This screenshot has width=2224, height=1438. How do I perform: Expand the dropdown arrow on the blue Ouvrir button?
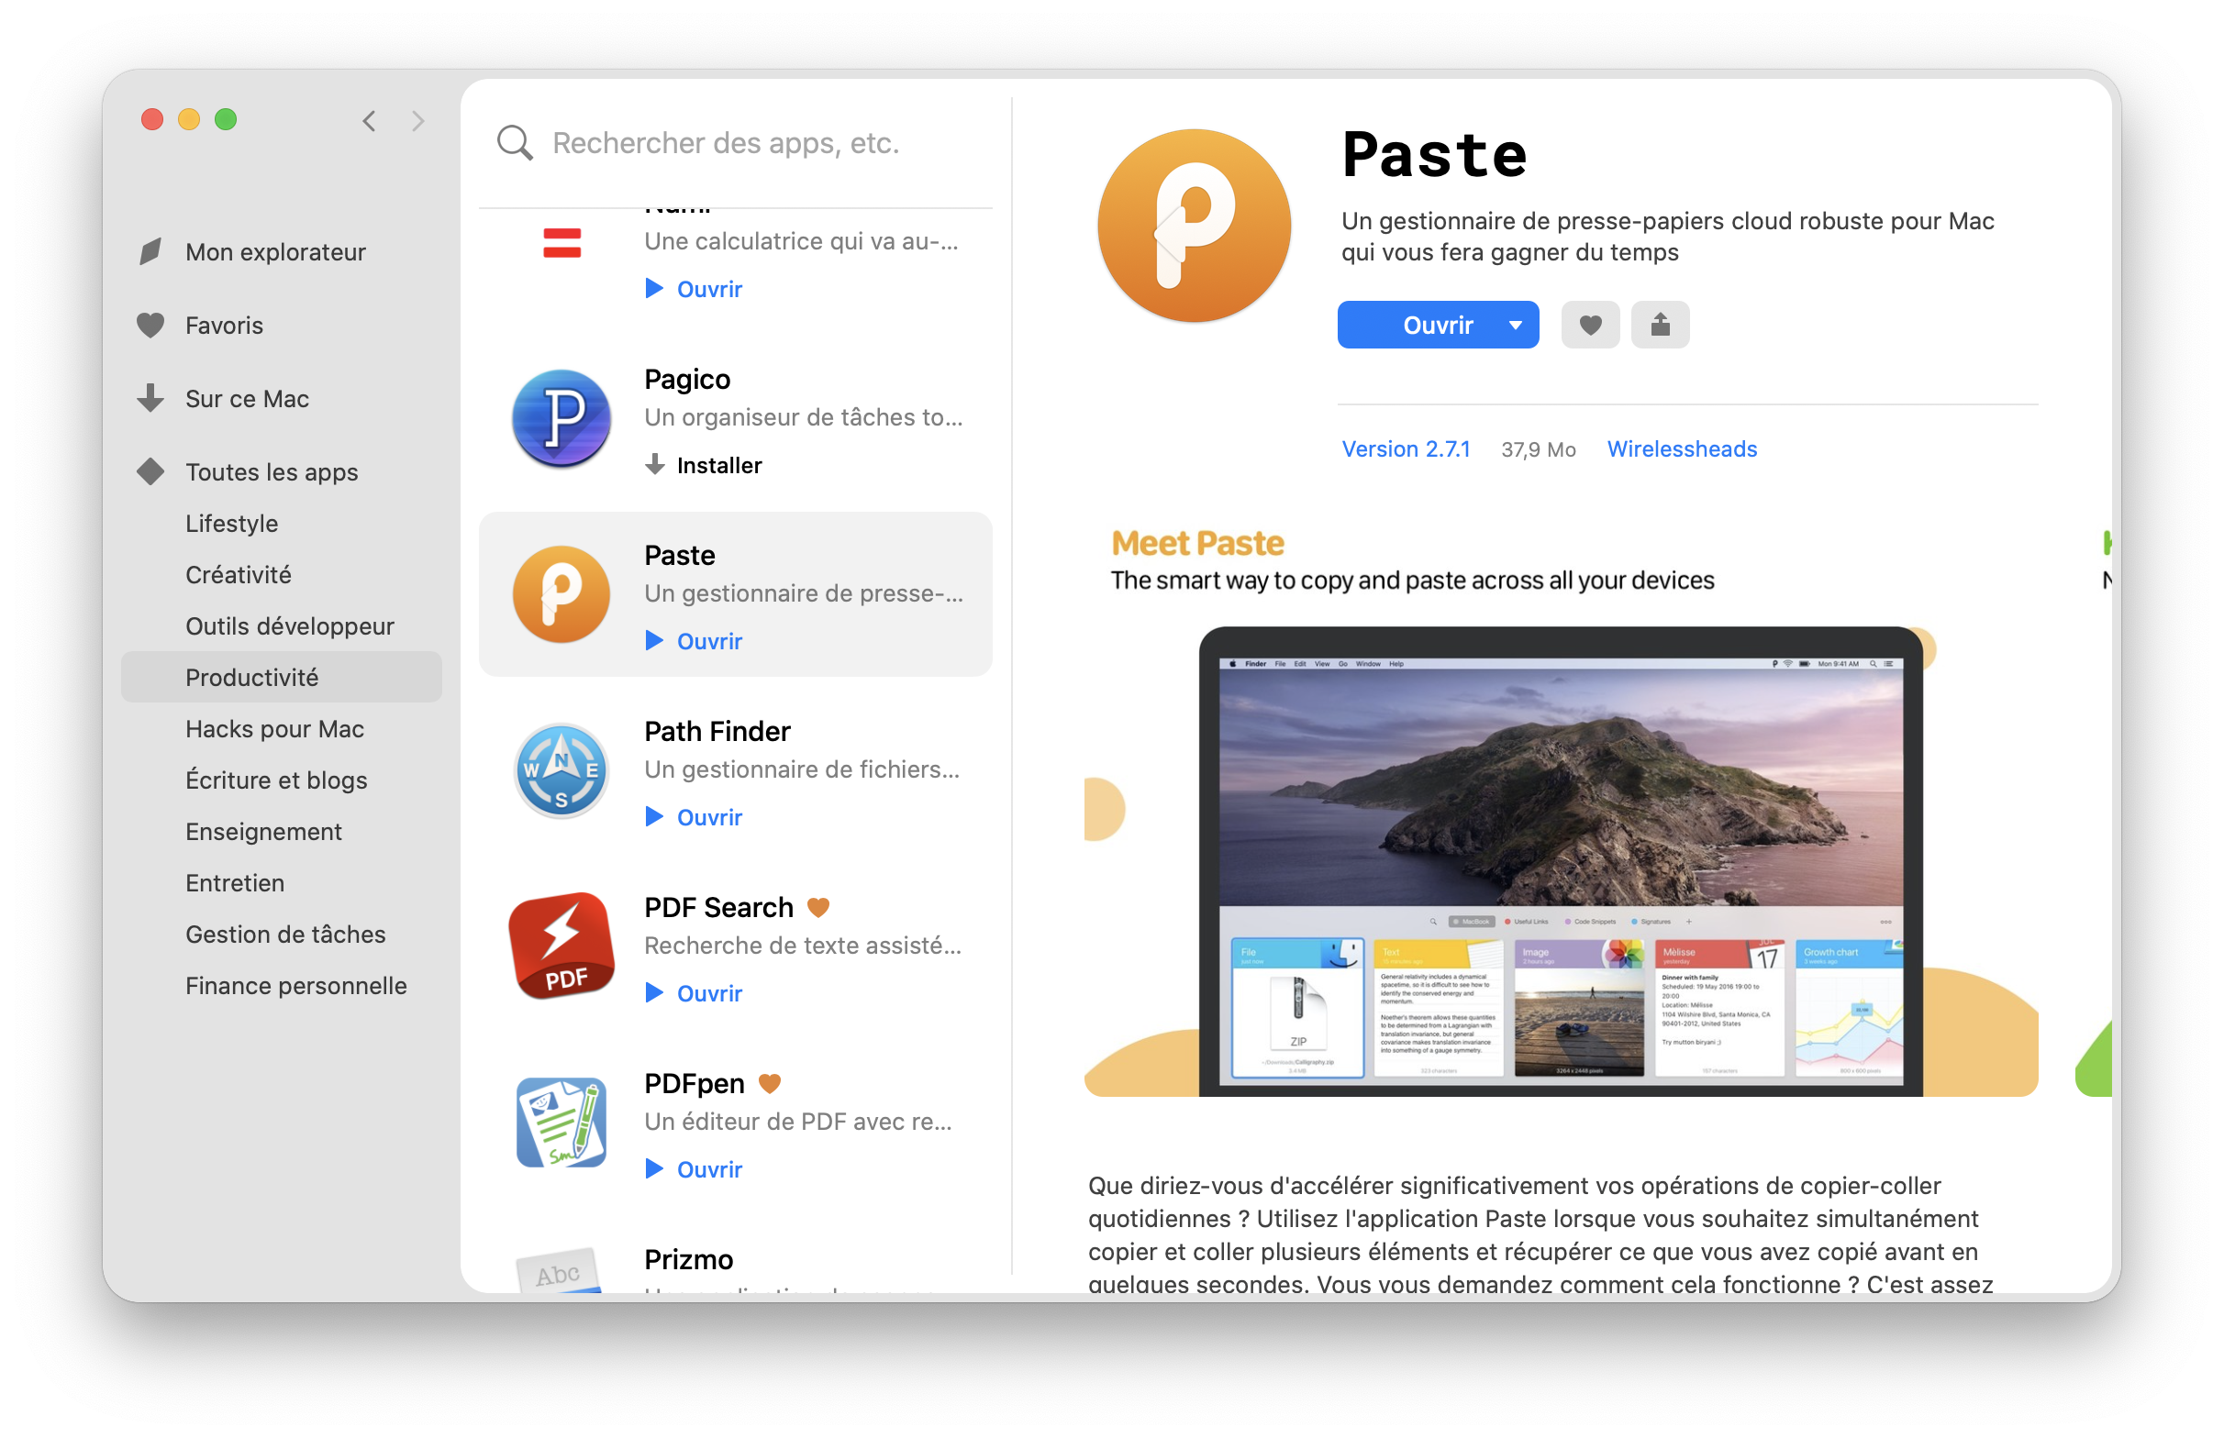1515,325
